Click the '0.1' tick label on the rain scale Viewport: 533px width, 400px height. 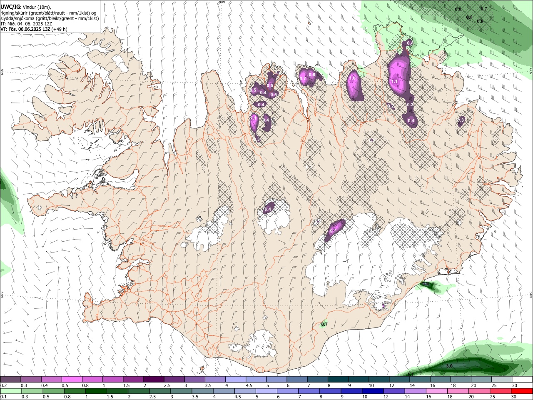click(x=4, y=397)
